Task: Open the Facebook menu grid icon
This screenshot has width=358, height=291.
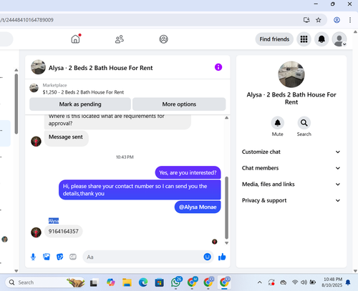Action: pyautogui.click(x=304, y=39)
